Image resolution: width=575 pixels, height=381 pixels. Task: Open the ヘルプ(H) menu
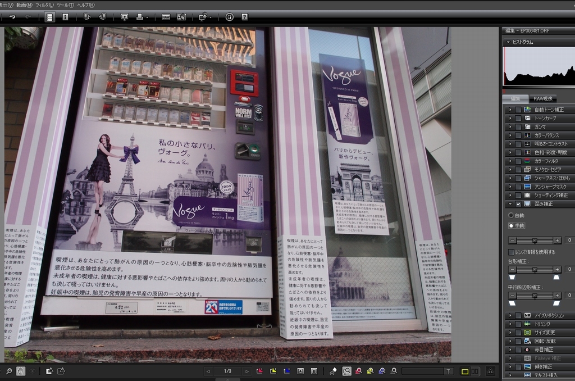[x=86, y=4]
